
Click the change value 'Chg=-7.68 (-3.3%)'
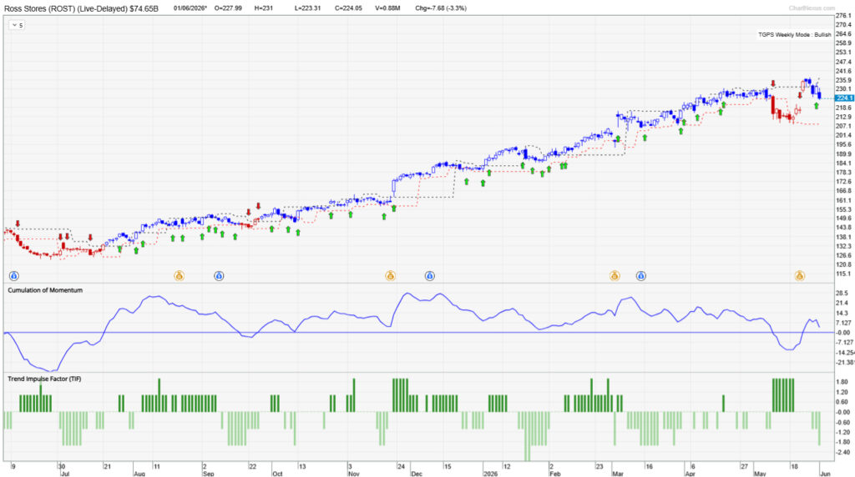click(x=441, y=8)
